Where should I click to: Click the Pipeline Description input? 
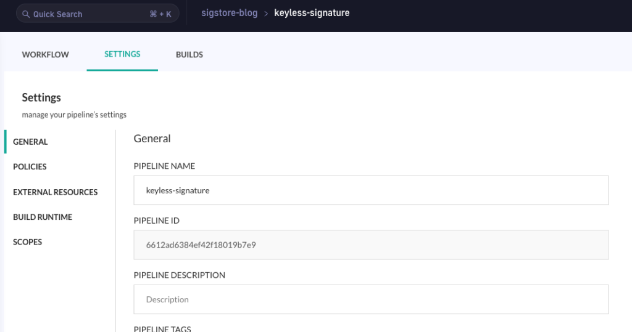[x=371, y=299]
